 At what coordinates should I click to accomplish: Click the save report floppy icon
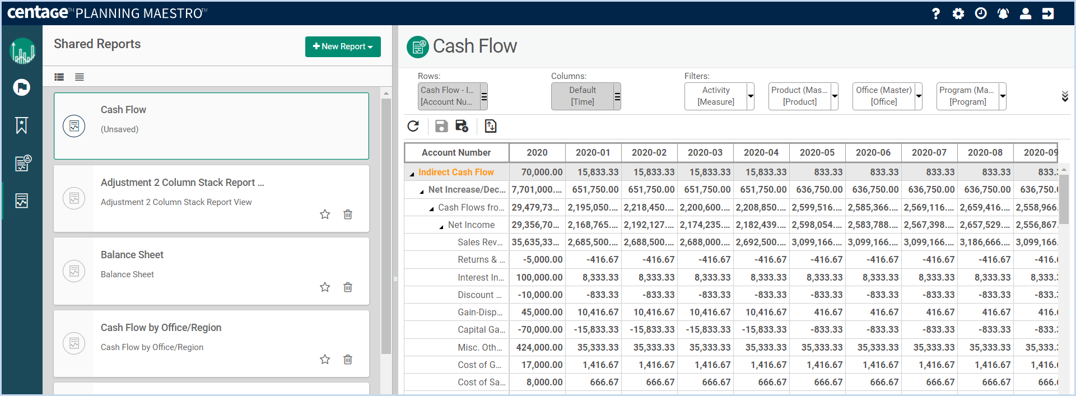441,126
